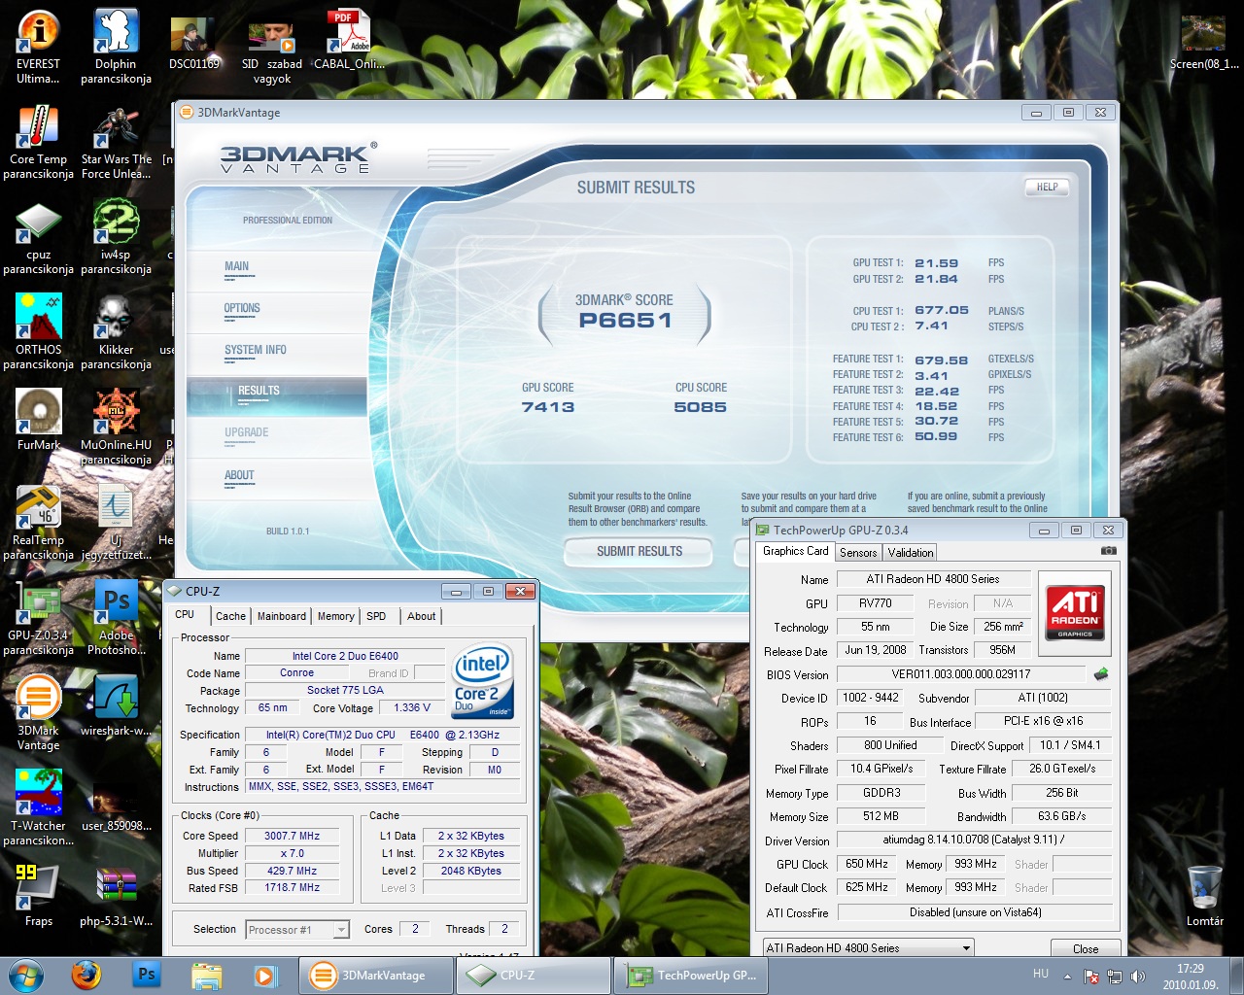
Task: Switch to the Mainboard tab in CPU-Z
Action: (x=282, y=616)
